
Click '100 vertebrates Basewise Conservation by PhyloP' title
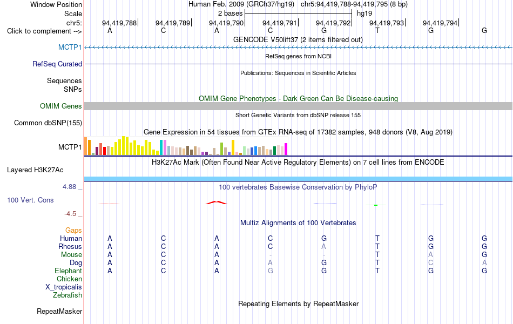[298, 187]
